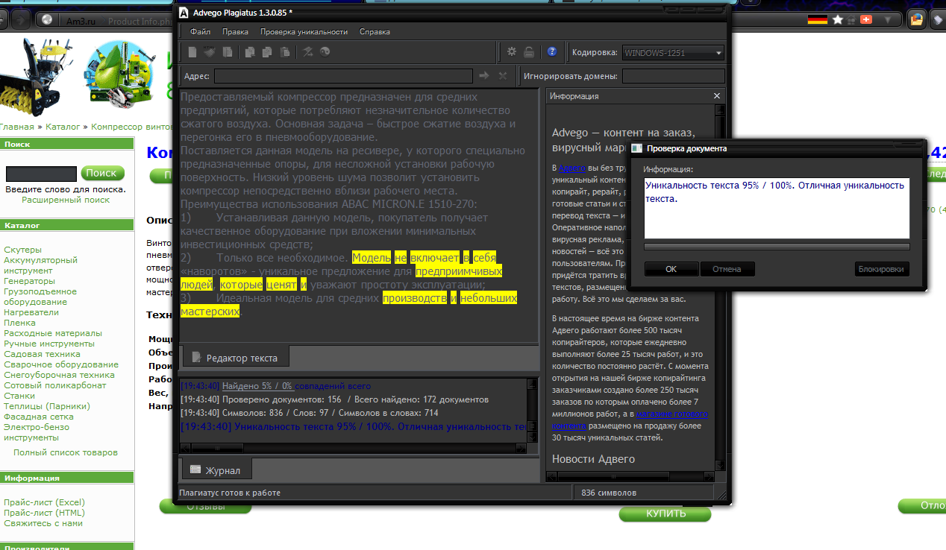Viewport: 946px width, 550px height.
Task: Click the clipboard paste icon in Plagiatus toolbar
Action: tap(284, 52)
